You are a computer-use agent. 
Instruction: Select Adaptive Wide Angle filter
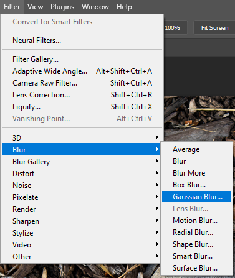(x=82, y=71)
